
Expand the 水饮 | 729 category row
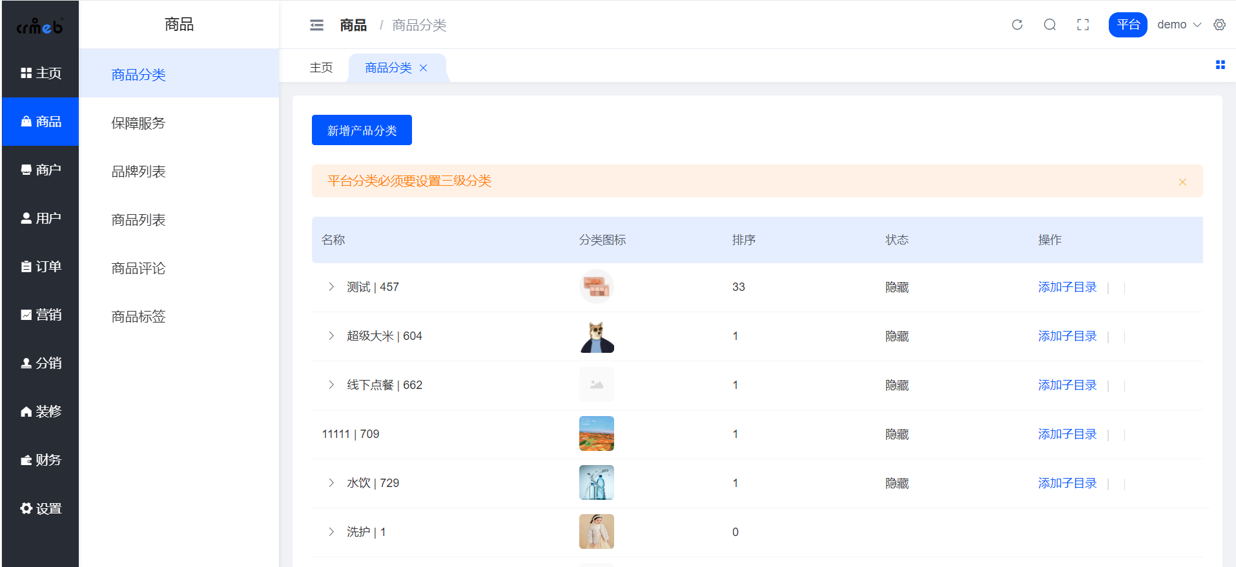331,483
